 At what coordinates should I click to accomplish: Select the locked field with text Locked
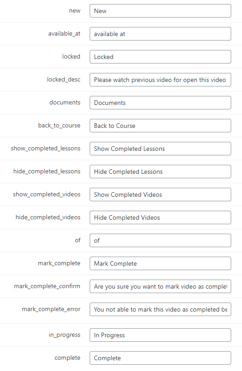point(160,57)
